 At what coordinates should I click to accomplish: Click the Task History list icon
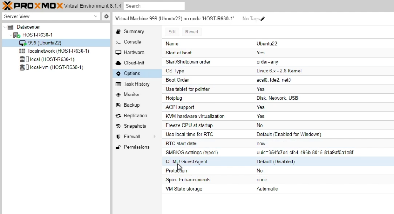coord(118,84)
